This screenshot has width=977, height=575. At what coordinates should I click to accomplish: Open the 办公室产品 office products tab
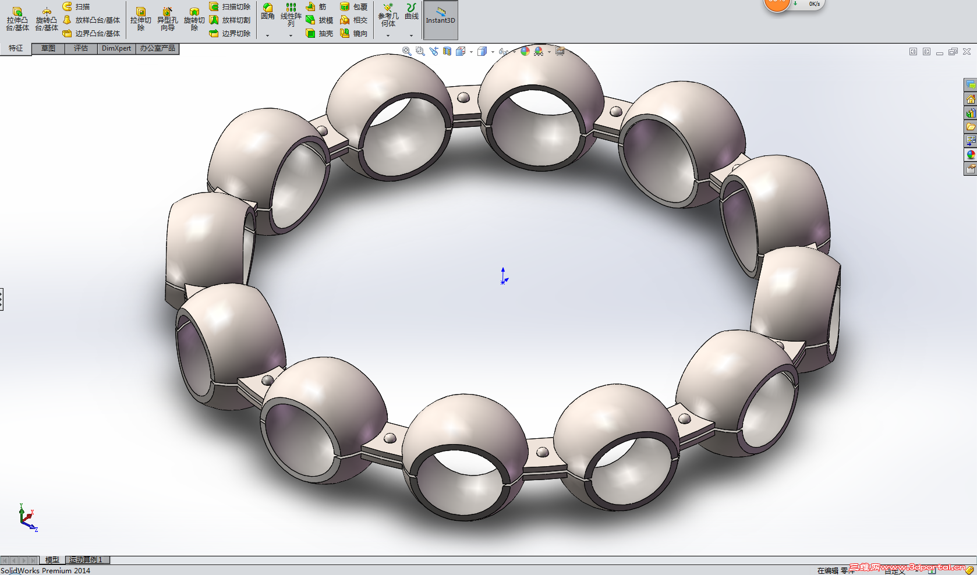pyautogui.click(x=157, y=48)
